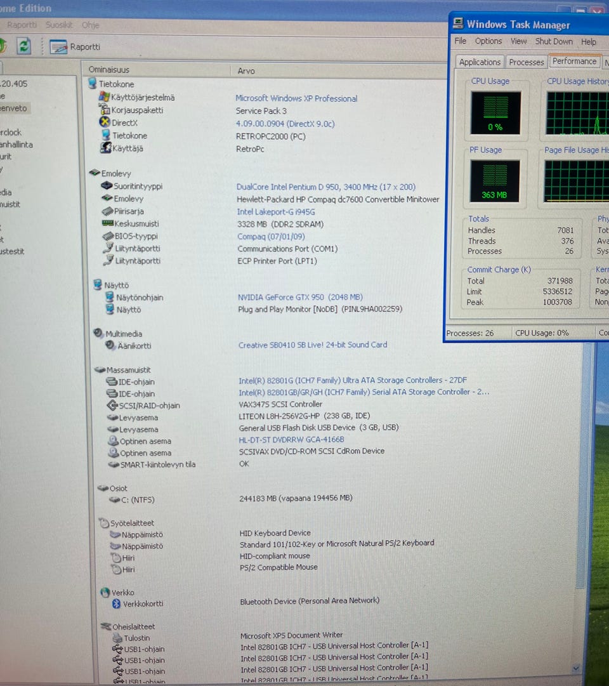Image resolution: width=609 pixels, height=686 pixels.
Task: Click the Multimedia group icon
Action: click(x=98, y=333)
